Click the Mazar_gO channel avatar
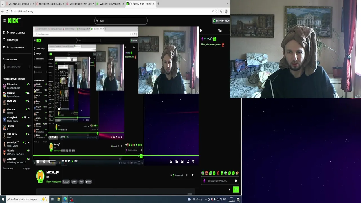The width and height of the screenshot is (361, 203). 40,176
